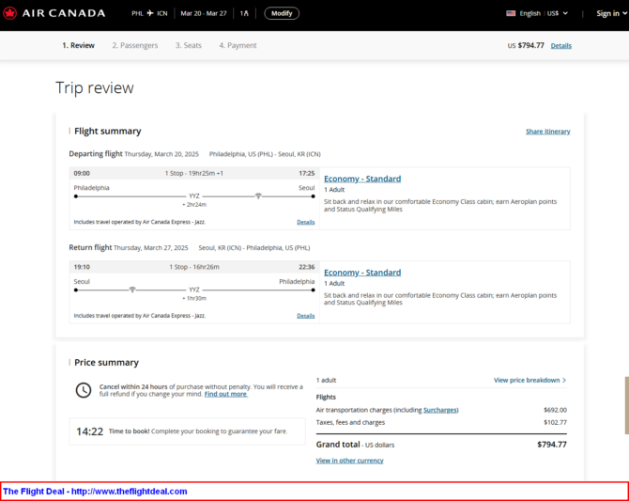
Task: Click the Flight summary heading
Action: (108, 132)
